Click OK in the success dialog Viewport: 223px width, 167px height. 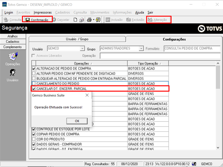(x=77, y=121)
